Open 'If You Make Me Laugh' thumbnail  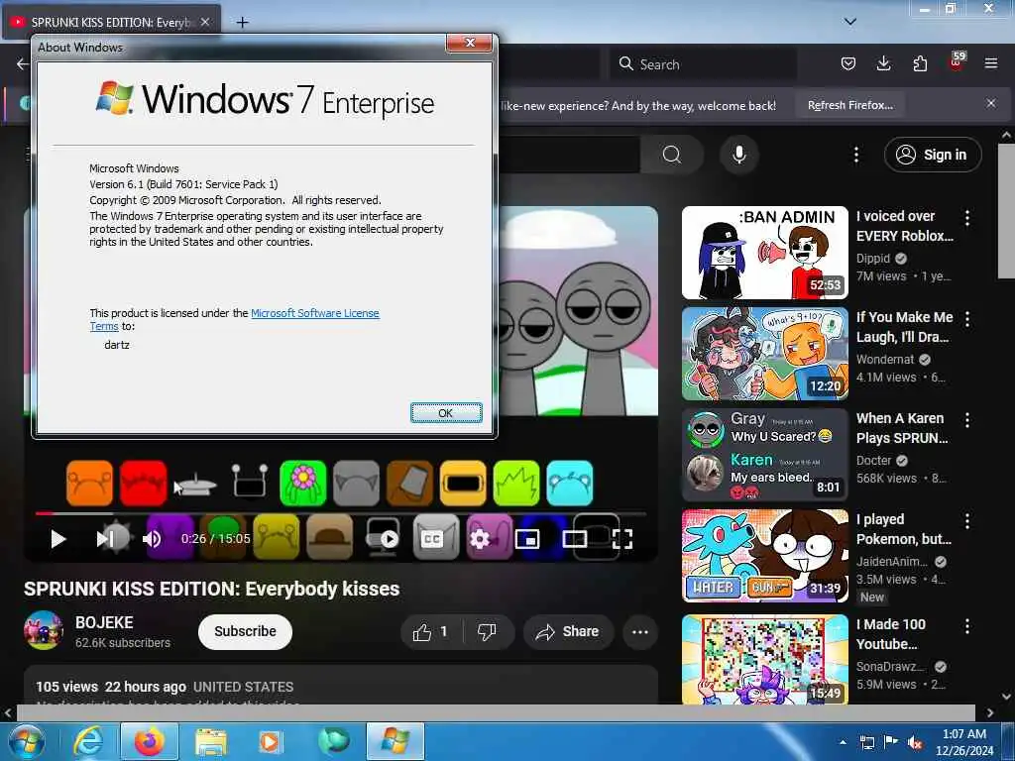tap(764, 354)
